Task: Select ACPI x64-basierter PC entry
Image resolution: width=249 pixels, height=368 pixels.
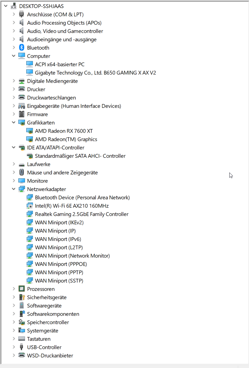Action: 60,64
